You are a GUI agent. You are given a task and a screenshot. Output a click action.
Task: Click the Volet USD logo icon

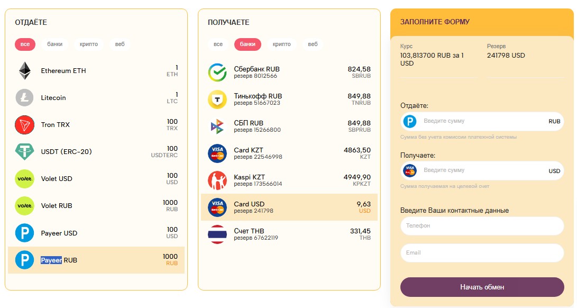tap(25, 179)
